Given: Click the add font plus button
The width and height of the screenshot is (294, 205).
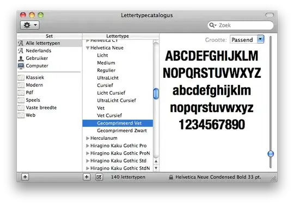Looking at the screenshot, I should coord(87,177).
